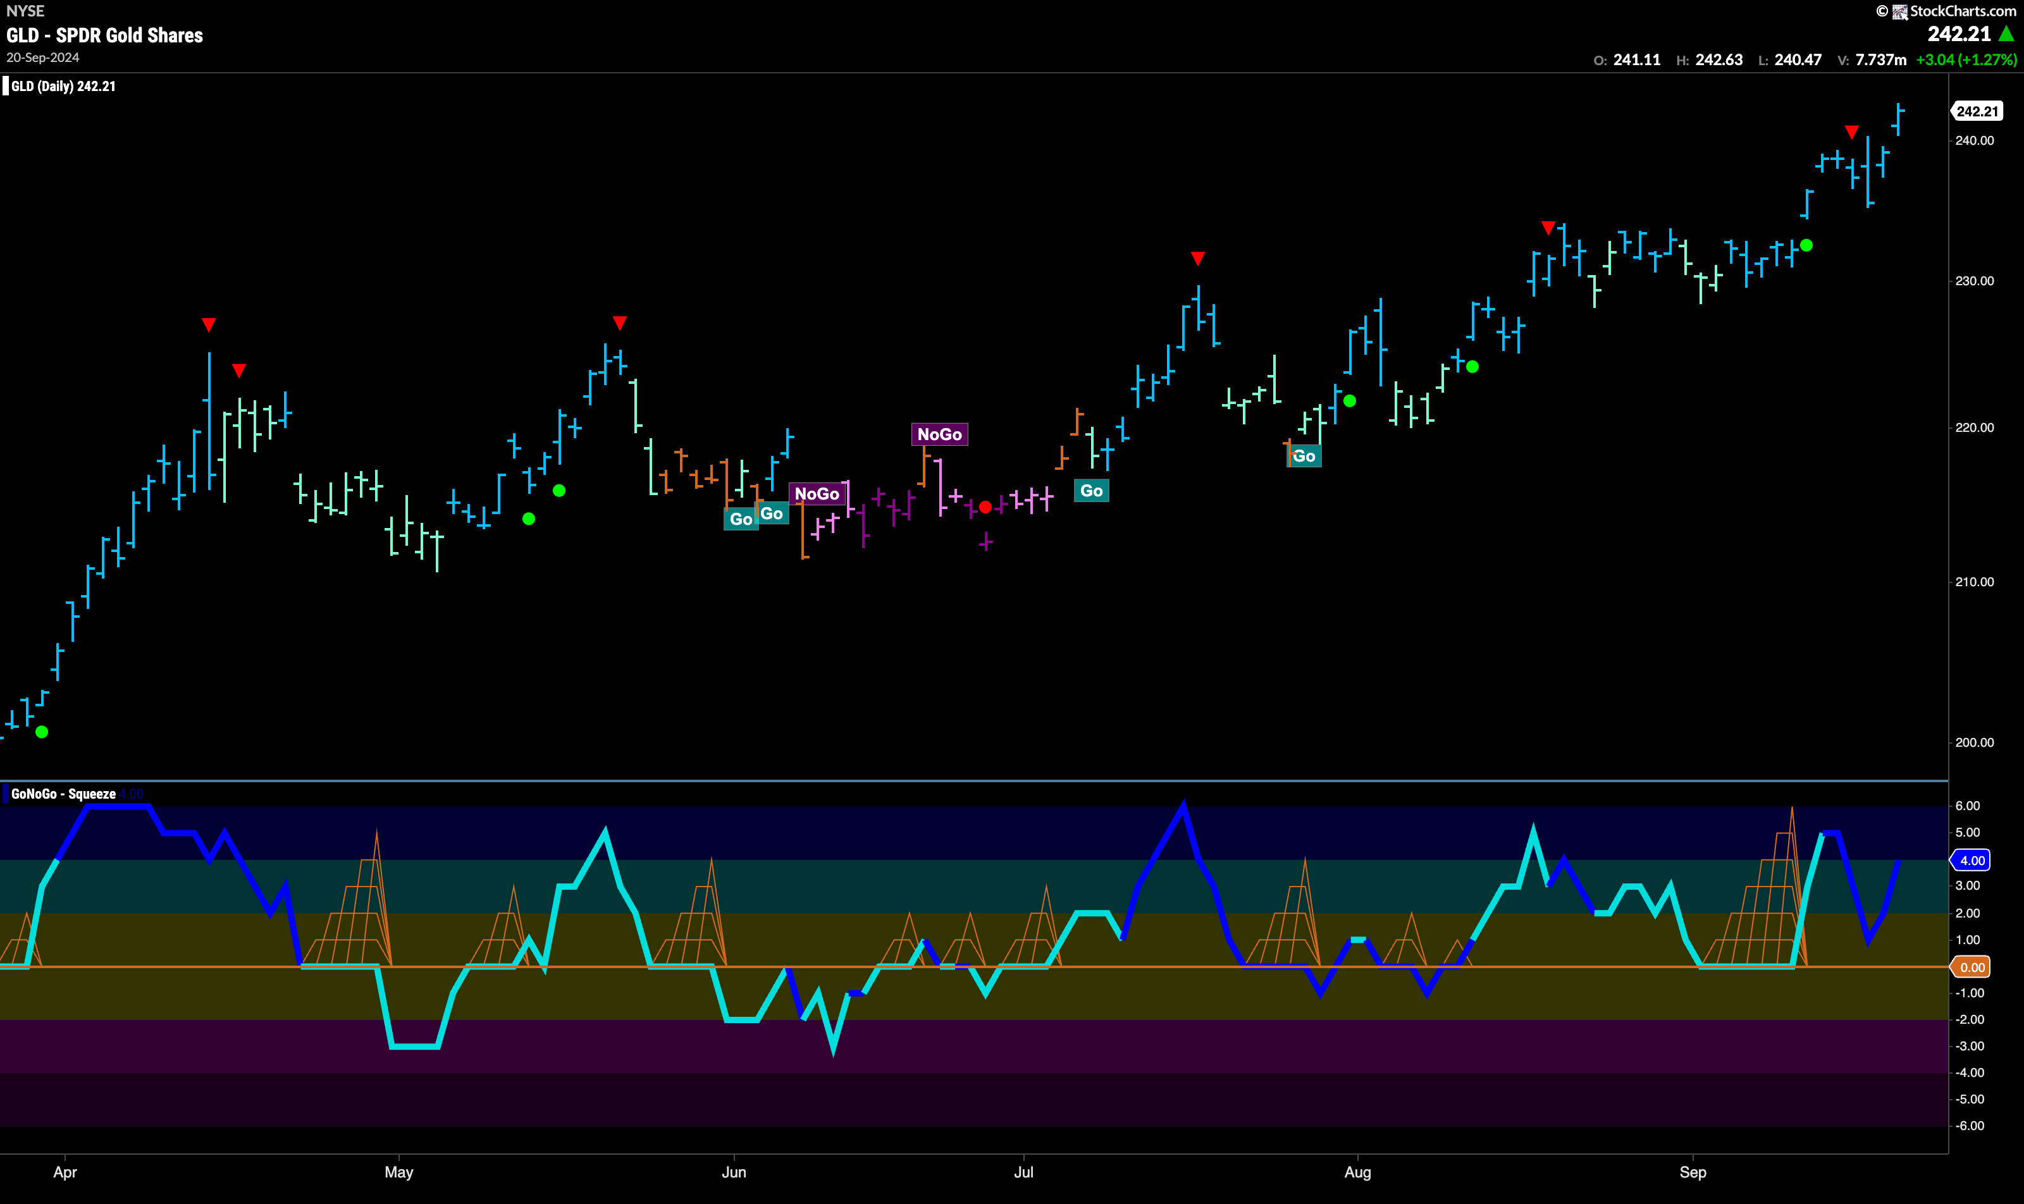Click the green up-arrow beside the price
2024x1204 pixels.
(2006, 34)
